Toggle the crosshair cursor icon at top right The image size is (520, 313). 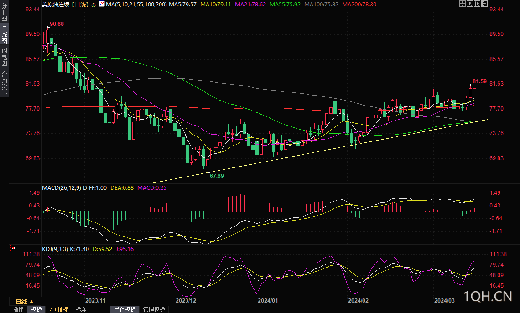pyautogui.click(x=462, y=4)
